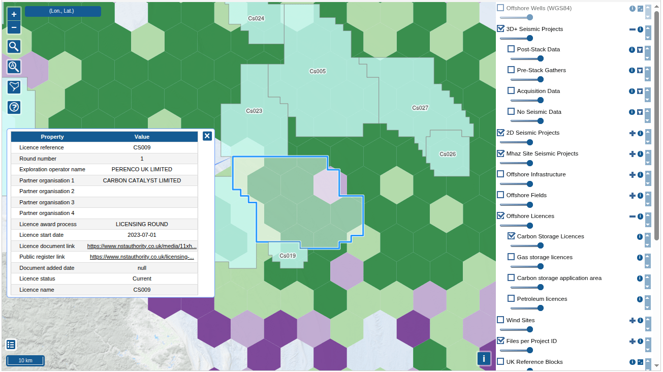
Task: Zoom in on the map
Action: (14, 15)
